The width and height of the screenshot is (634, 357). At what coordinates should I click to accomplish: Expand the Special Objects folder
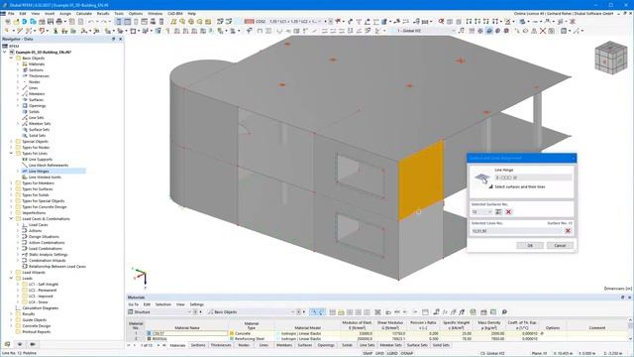pyautogui.click(x=11, y=142)
